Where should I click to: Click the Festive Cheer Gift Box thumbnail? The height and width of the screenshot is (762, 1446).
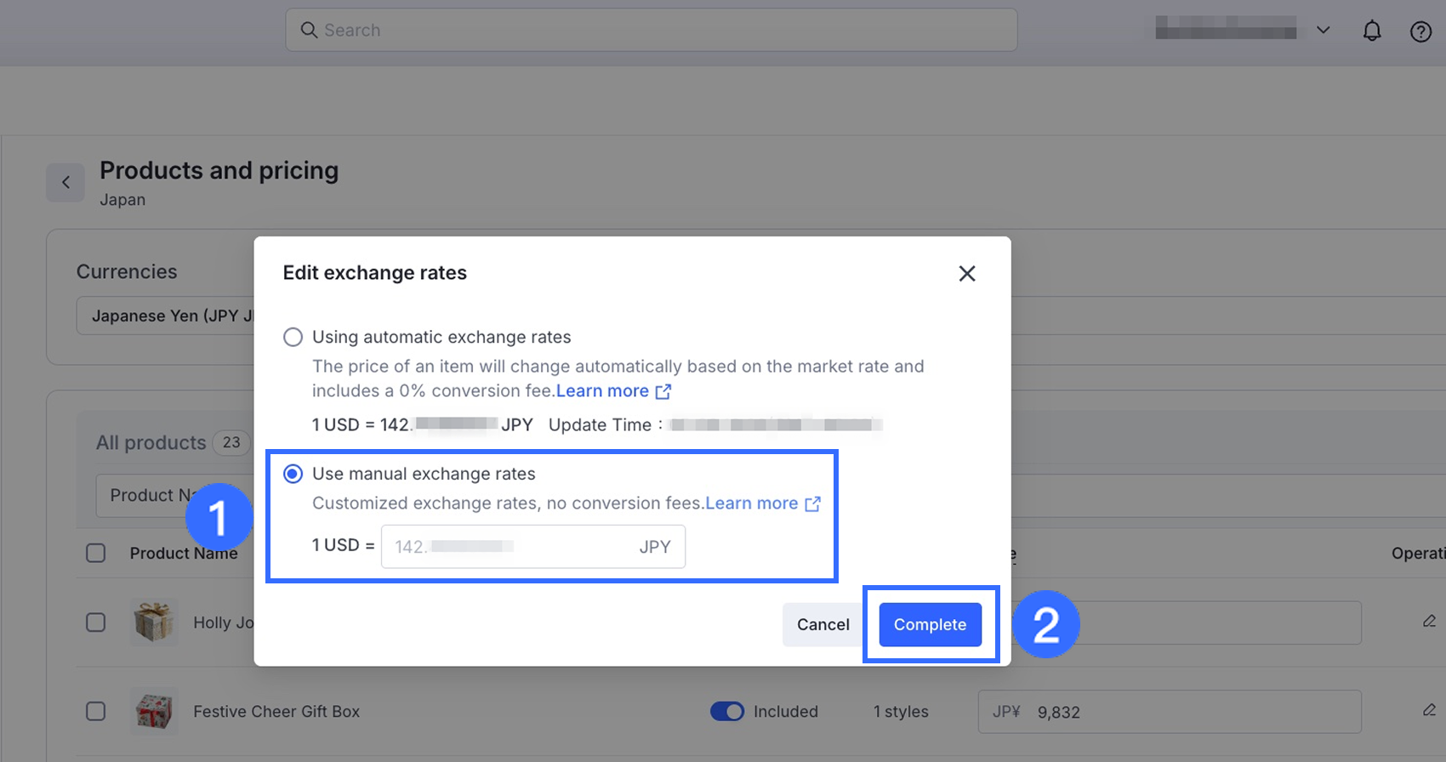(x=154, y=711)
